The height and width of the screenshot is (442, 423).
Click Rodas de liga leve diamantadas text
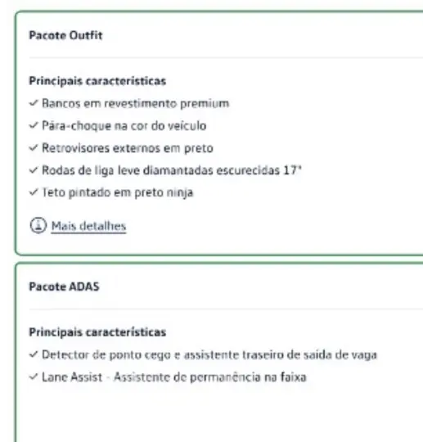172,170
